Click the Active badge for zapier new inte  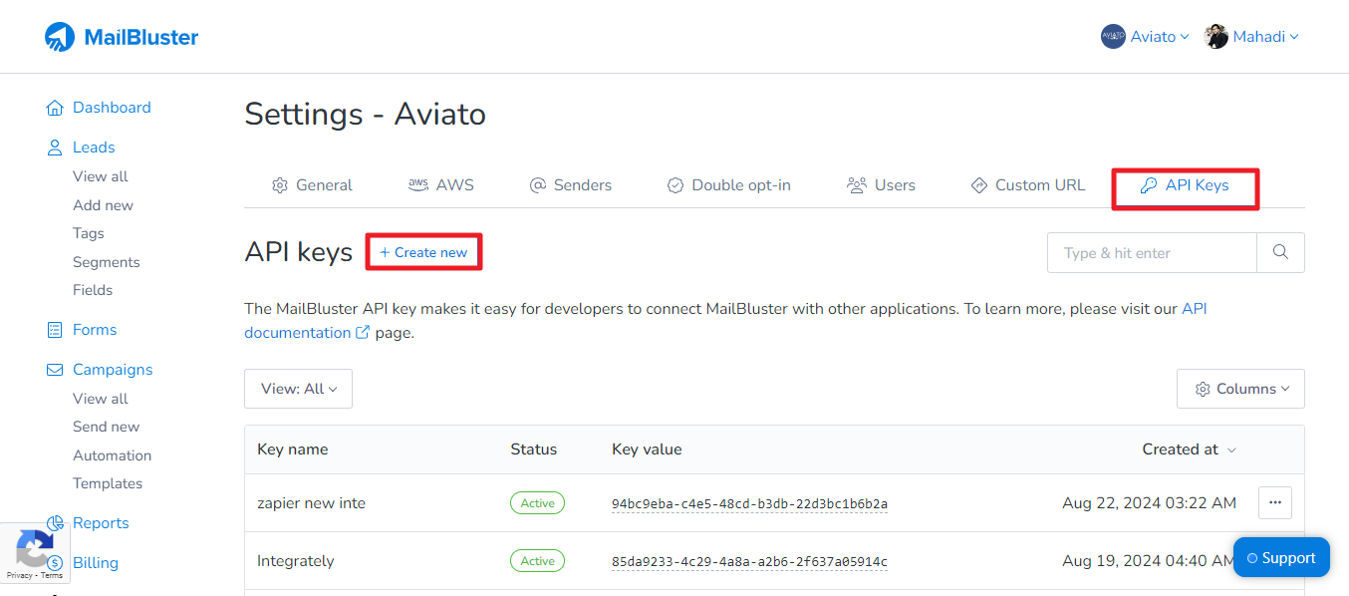pos(537,503)
